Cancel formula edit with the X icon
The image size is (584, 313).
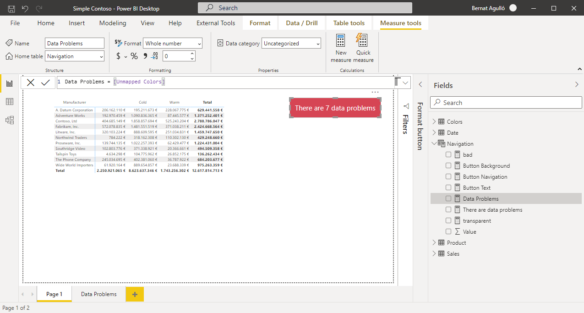(31, 82)
